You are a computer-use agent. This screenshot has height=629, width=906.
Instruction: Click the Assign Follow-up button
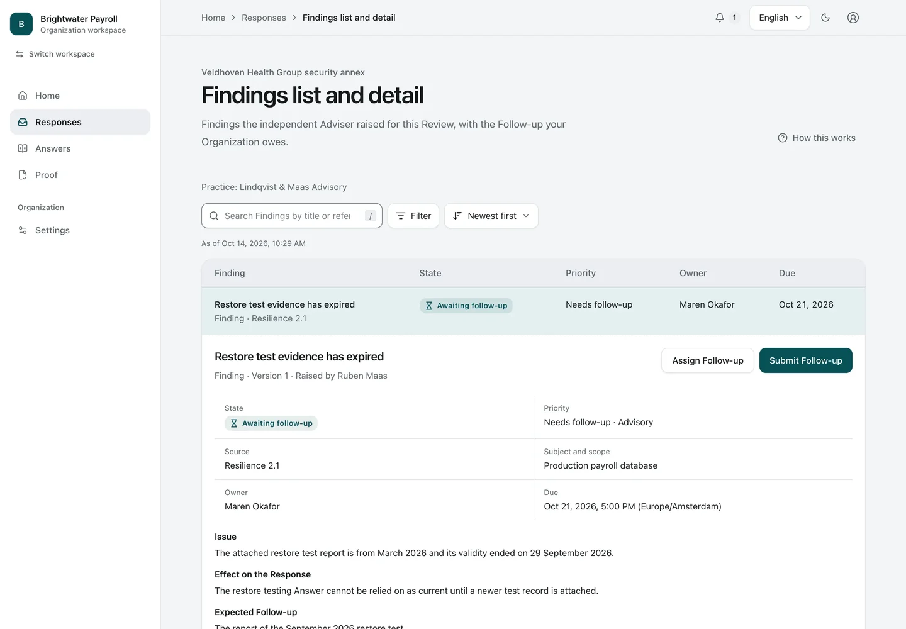(708, 360)
